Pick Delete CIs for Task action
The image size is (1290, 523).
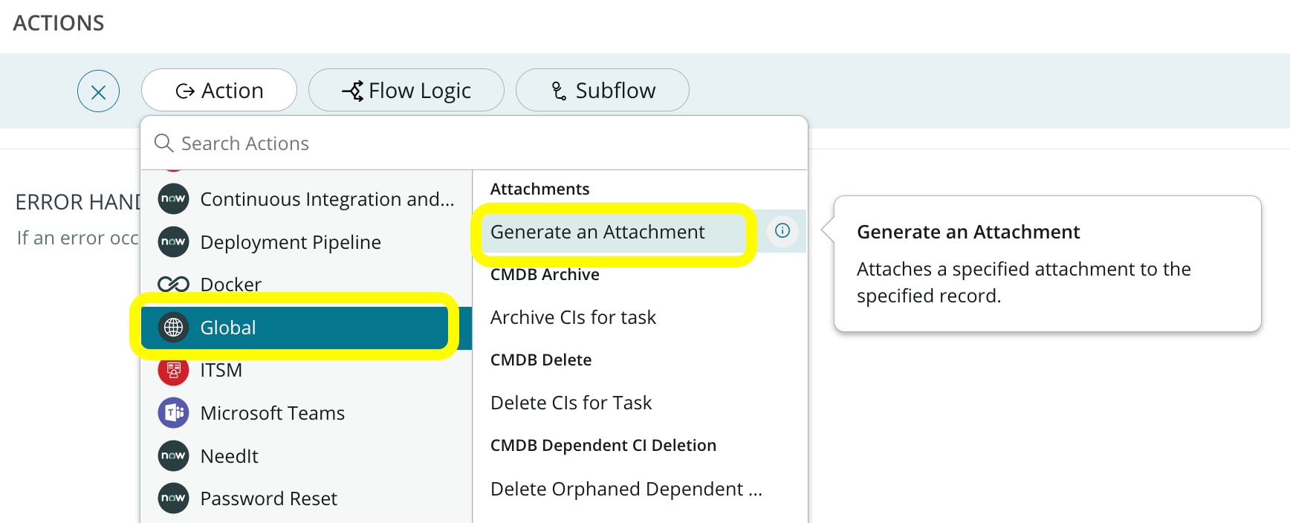coord(571,403)
